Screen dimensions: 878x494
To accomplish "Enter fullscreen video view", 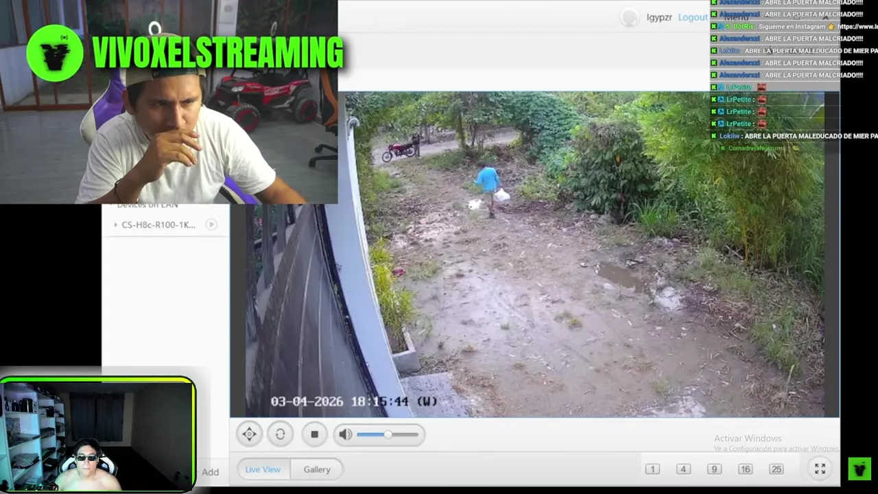I will point(820,469).
